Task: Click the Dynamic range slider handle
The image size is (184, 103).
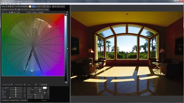Action: tap(40, 90)
